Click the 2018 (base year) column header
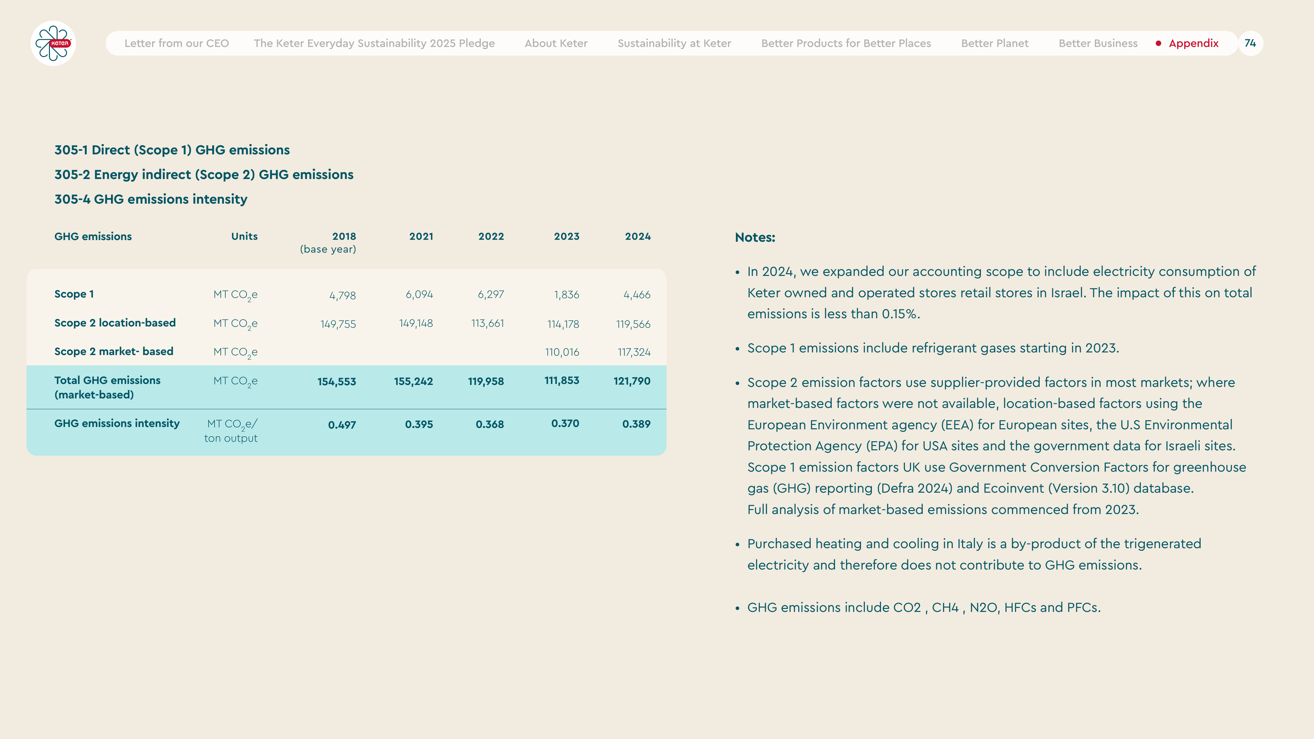The image size is (1314, 739). [328, 243]
